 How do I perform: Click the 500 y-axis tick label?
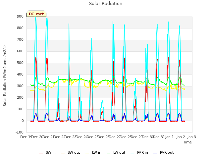coord(20,63)
